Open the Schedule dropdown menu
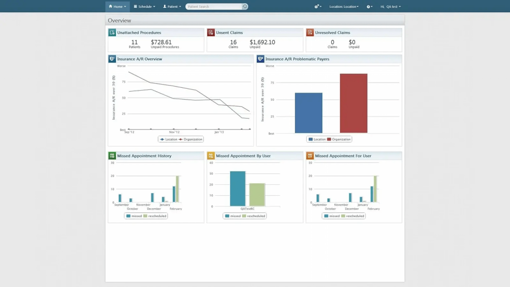The height and width of the screenshot is (287, 510). [x=144, y=6]
